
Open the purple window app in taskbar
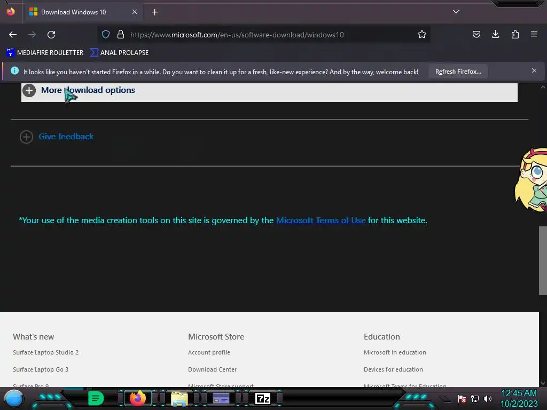coord(221,398)
